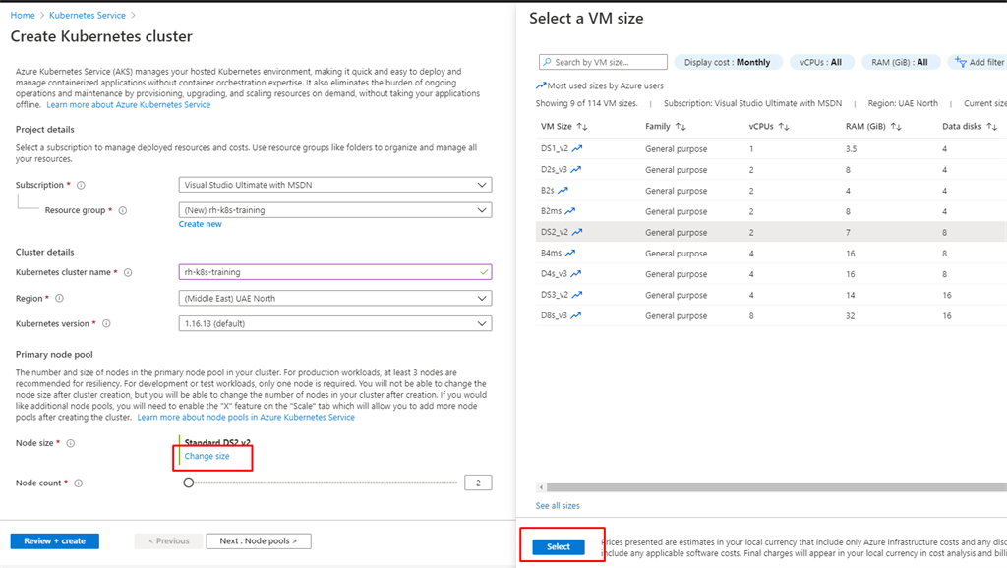Sort table by VM Size column arrows
Image resolution: width=1007 pixels, height=568 pixels.
[x=582, y=127]
